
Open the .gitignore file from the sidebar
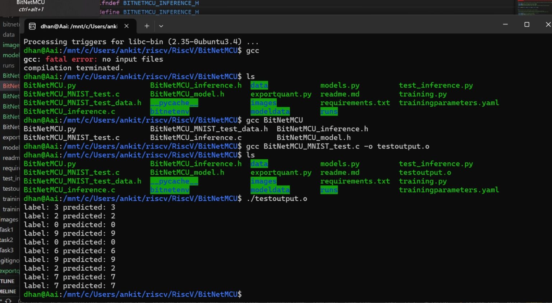tap(10, 260)
